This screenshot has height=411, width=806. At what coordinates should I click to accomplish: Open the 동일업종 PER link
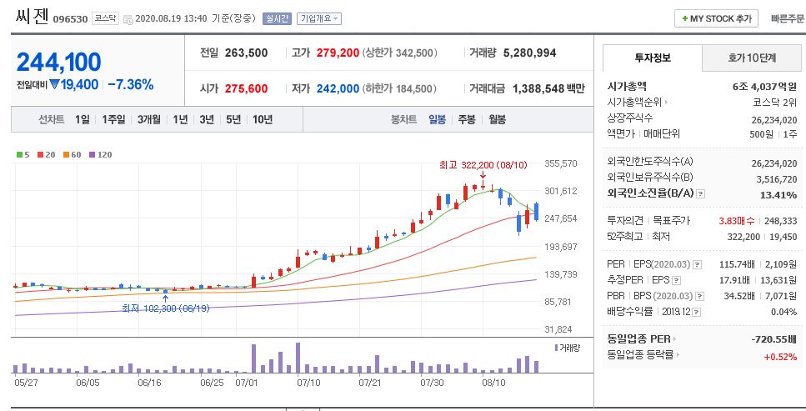click(642, 339)
